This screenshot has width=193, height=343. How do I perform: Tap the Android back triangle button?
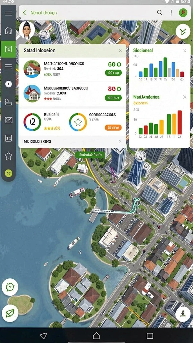43,336
